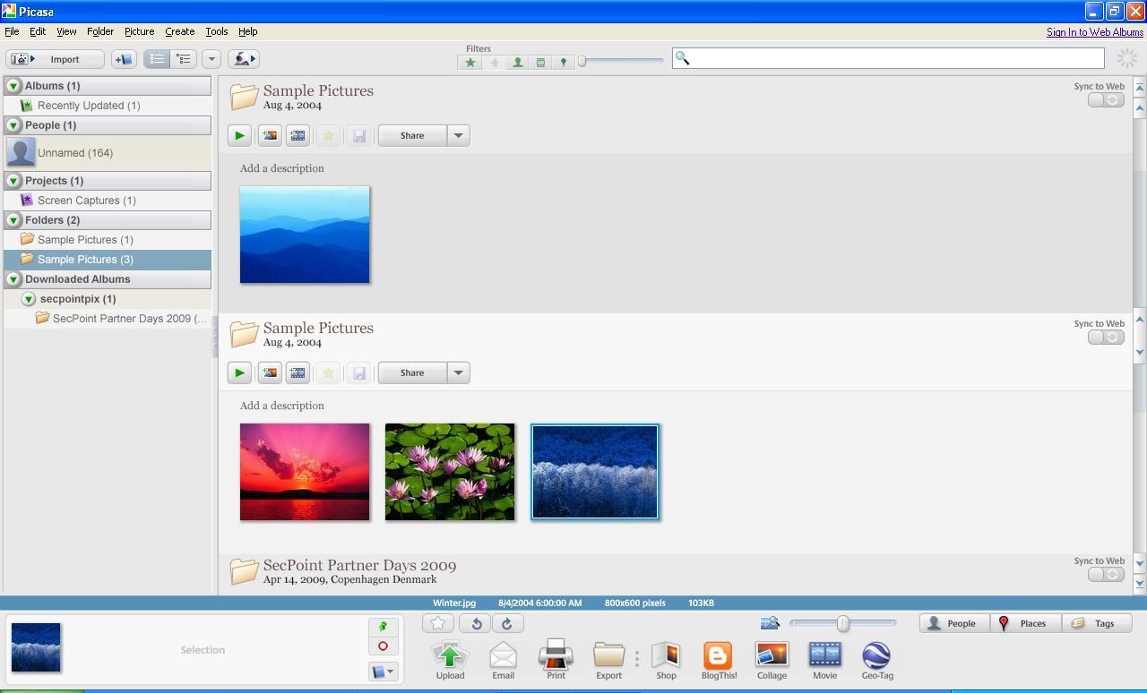Image resolution: width=1147 pixels, height=693 pixels.
Task: Open the Tools menu
Action: pyautogui.click(x=216, y=30)
